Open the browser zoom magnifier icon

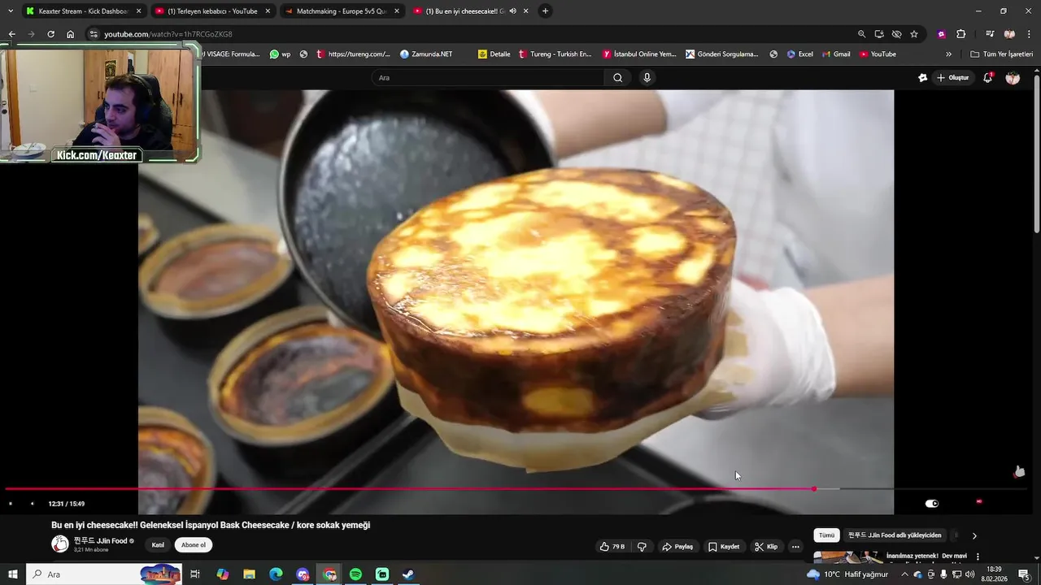861,34
